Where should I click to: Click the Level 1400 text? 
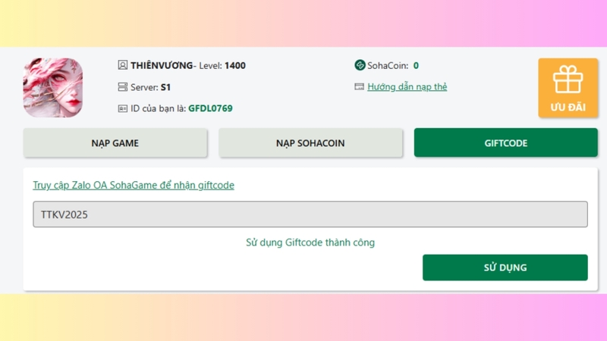coord(222,66)
